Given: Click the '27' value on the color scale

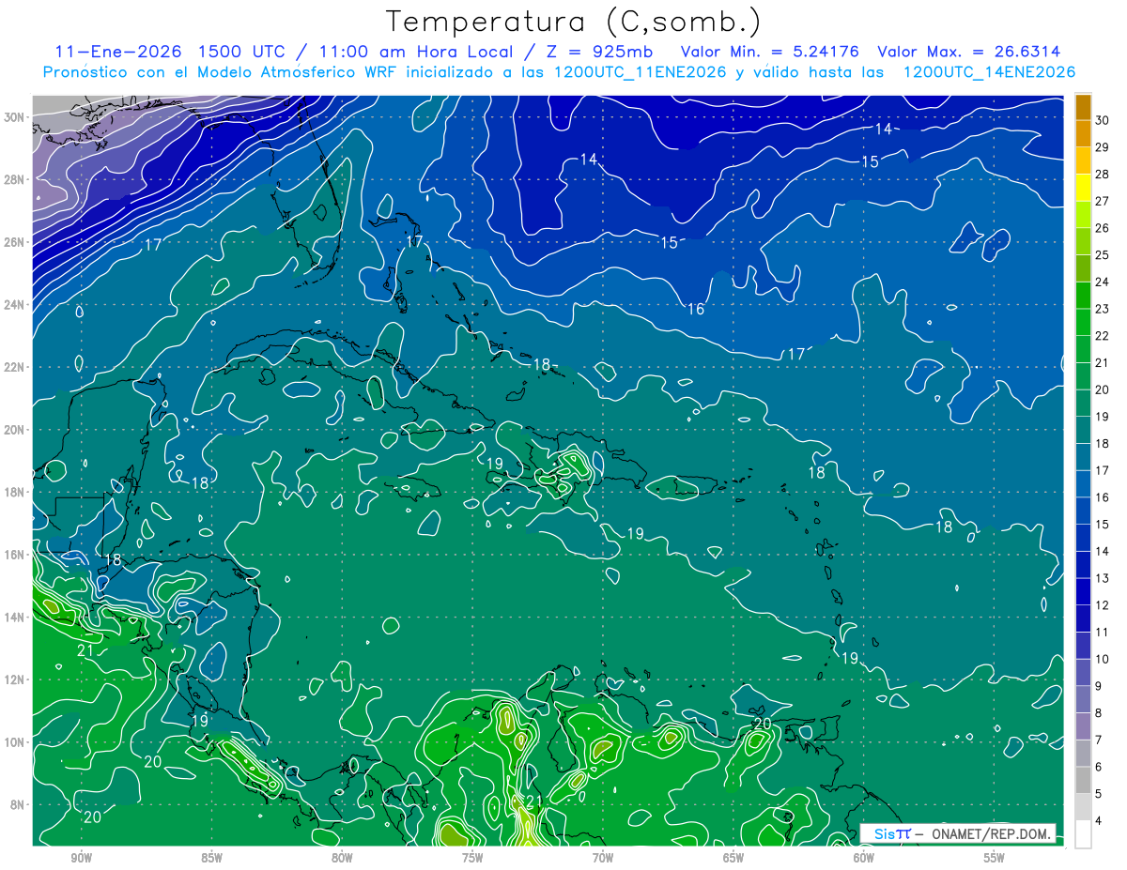Looking at the screenshot, I should (1103, 201).
